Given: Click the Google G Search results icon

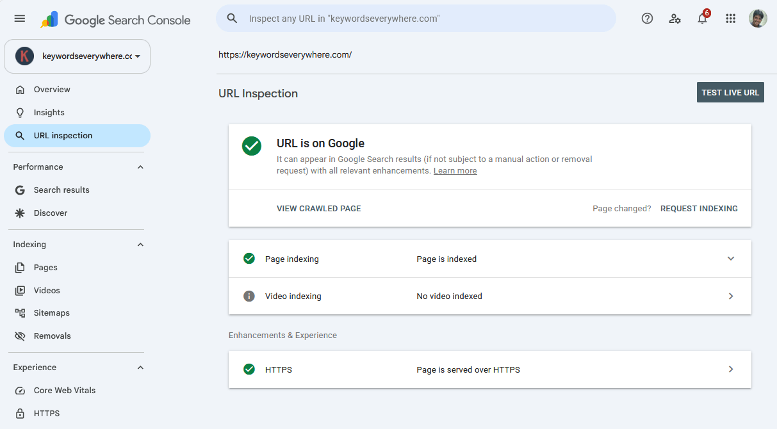Looking at the screenshot, I should pos(20,190).
